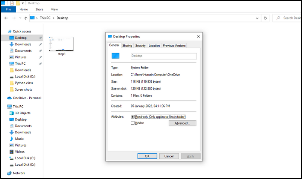302x179 pixels.
Task: Click the greyed Apply button
Action: [x=191, y=156]
